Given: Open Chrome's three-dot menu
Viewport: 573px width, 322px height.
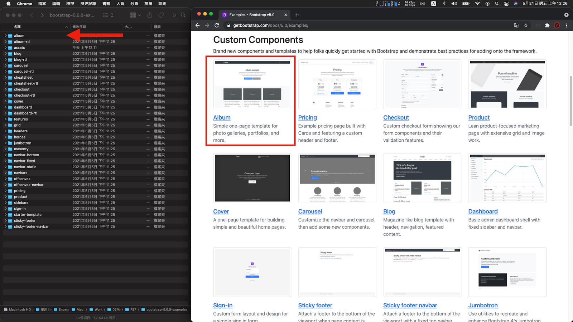Looking at the screenshot, I should click(x=567, y=25).
